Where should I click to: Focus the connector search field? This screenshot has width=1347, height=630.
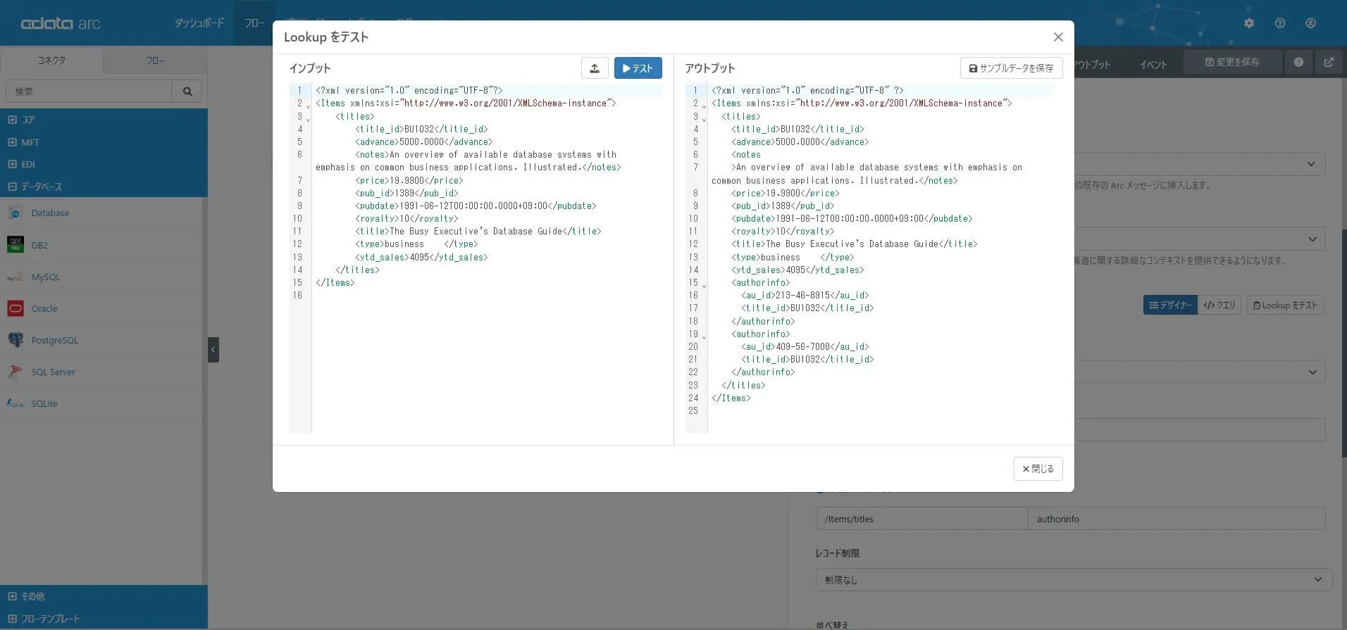89,92
